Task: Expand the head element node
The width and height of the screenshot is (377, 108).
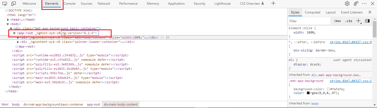Action: tap(8, 20)
